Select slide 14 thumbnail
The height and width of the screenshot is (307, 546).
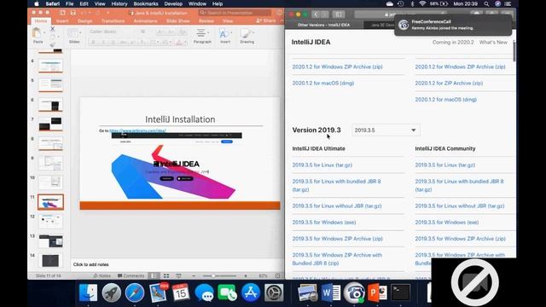tap(51, 260)
